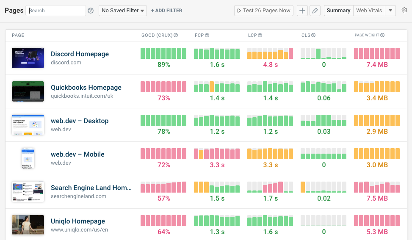Click web.dev Mobile's 3.0 MB weight
Screen dimensions: 412x240
coord(377,165)
